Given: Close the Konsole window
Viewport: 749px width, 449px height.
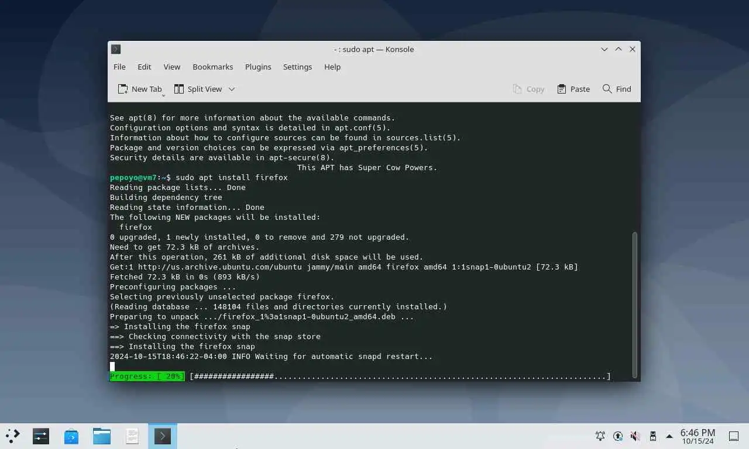Looking at the screenshot, I should coord(633,49).
